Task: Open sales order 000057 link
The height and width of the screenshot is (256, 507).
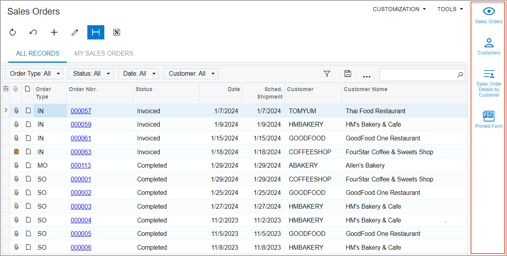Action: [81, 111]
